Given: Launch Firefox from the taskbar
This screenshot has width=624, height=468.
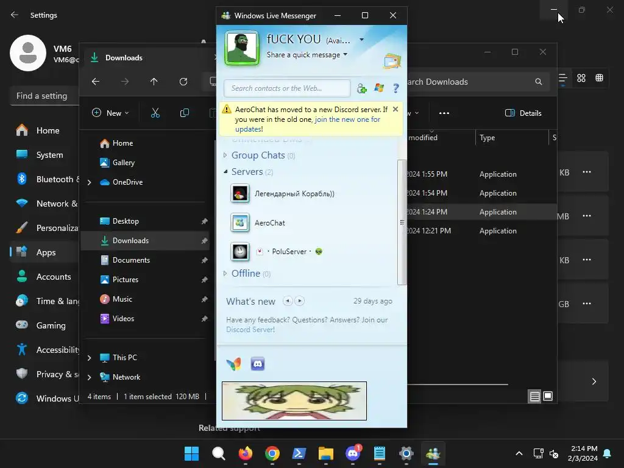Looking at the screenshot, I should (246, 453).
